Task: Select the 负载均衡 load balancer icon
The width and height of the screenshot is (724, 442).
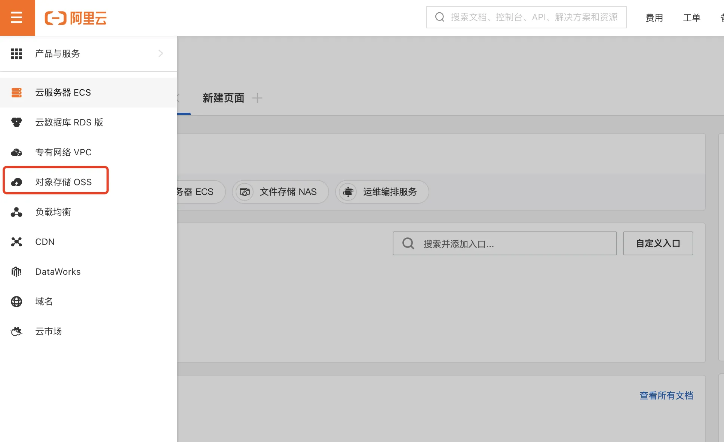Action: point(16,212)
